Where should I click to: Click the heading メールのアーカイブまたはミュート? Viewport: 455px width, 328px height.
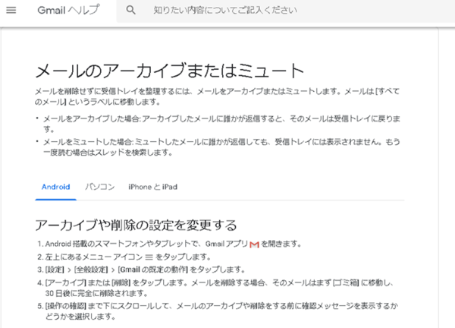pos(169,71)
